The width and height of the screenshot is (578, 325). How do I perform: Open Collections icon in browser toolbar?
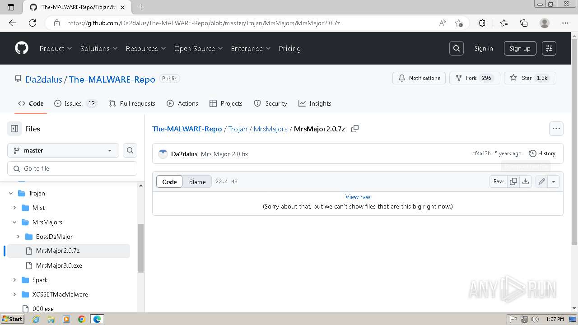pyautogui.click(x=524, y=23)
